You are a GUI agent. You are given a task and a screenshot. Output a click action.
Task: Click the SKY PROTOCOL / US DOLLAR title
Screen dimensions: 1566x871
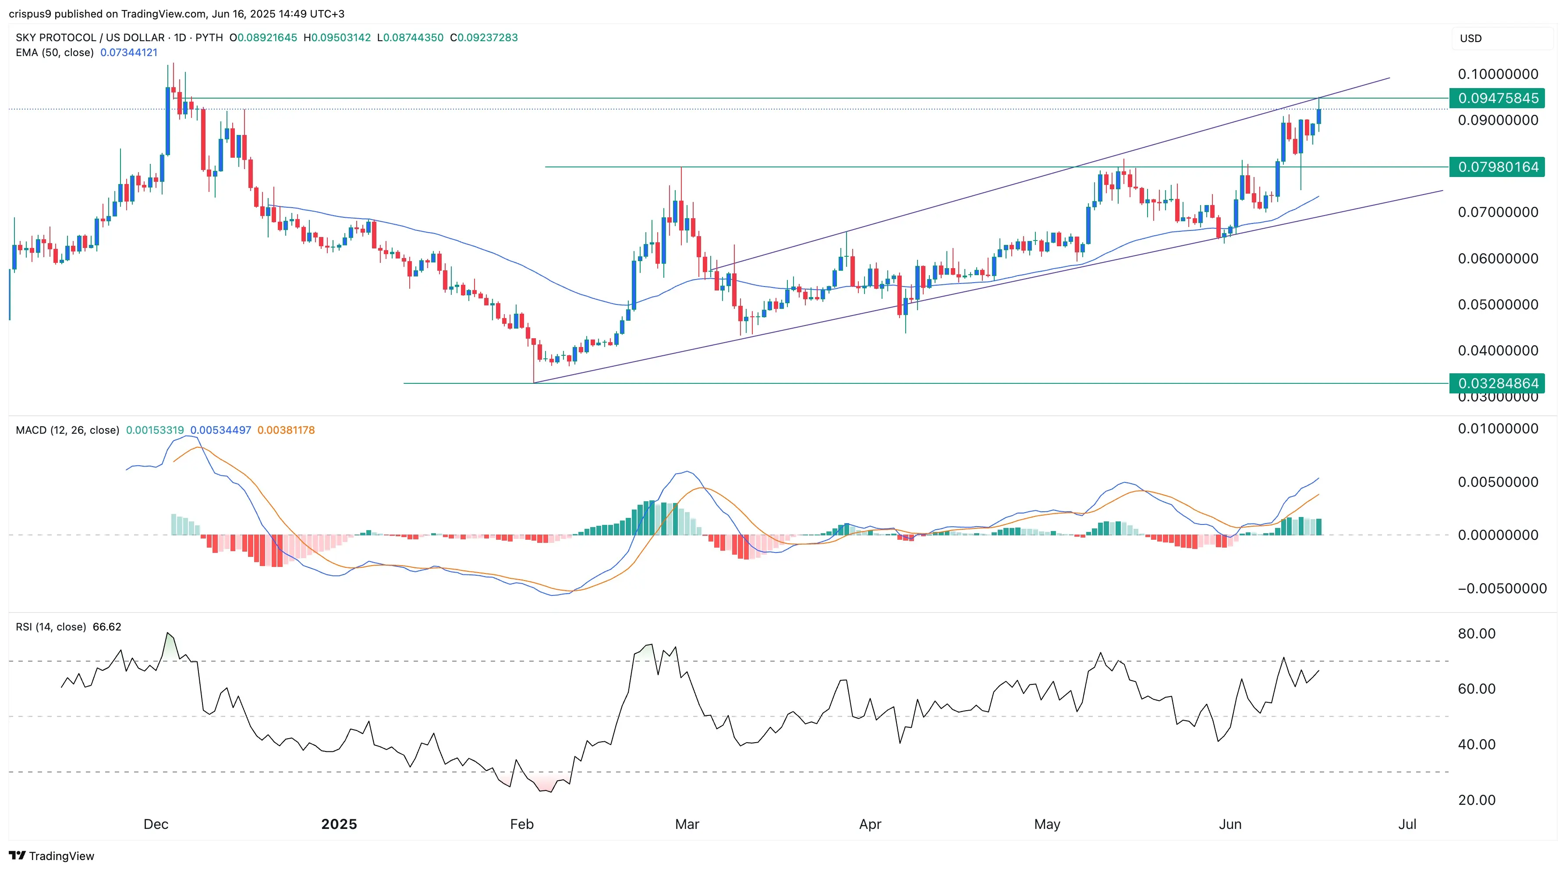click(90, 38)
